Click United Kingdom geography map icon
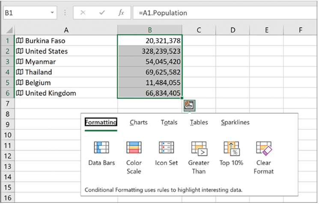Screen dimensions: 319x204 pos(20,93)
